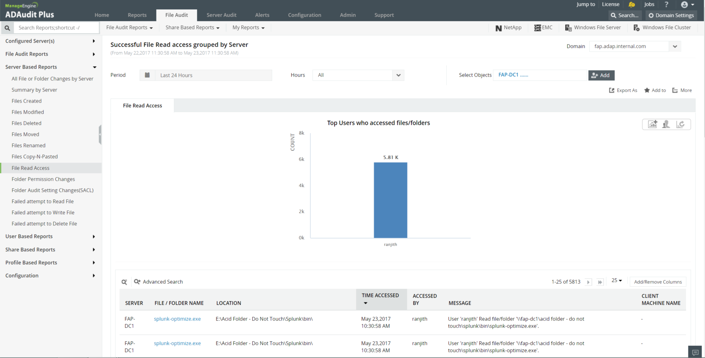This screenshot has width=705, height=358.
Task: Go to next page of results
Action: 588,282
